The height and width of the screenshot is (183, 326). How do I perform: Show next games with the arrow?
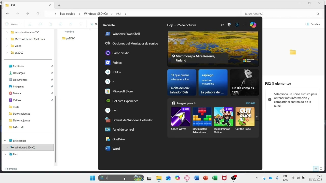[x=257, y=117]
